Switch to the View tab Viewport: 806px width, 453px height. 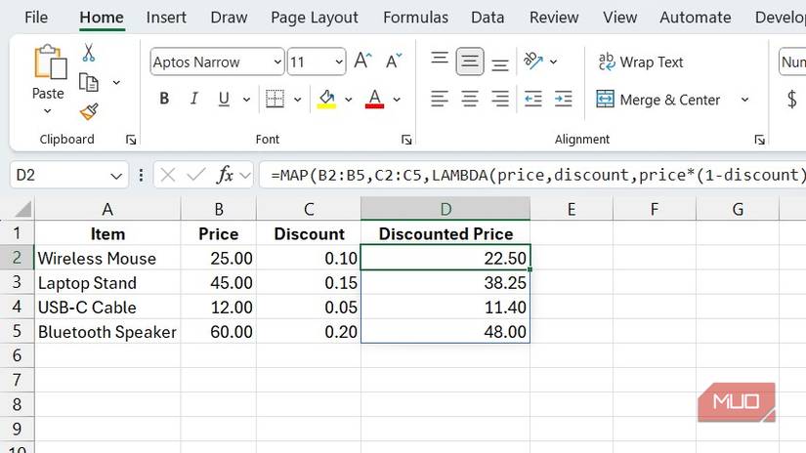(x=620, y=18)
